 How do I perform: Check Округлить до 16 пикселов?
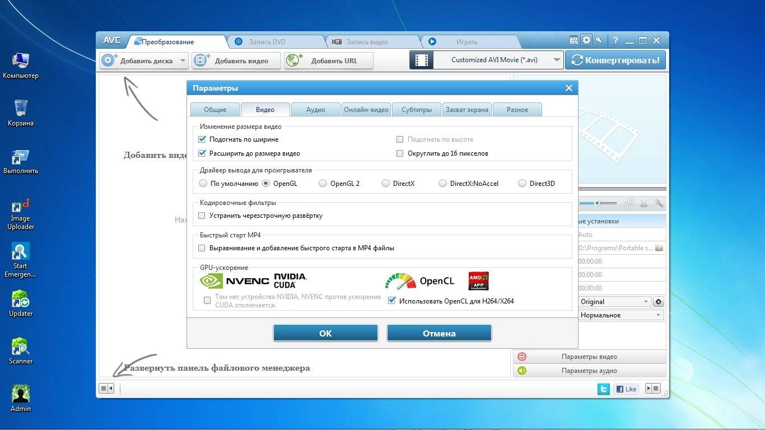click(400, 153)
